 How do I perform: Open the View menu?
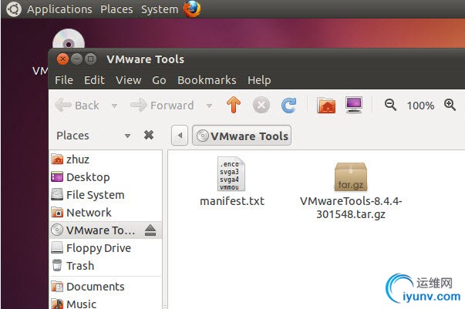(129, 80)
